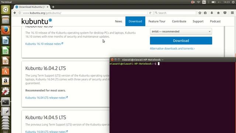The height and width of the screenshot is (133, 236).
Task: Select the Download nav tab
Action: 135,21
